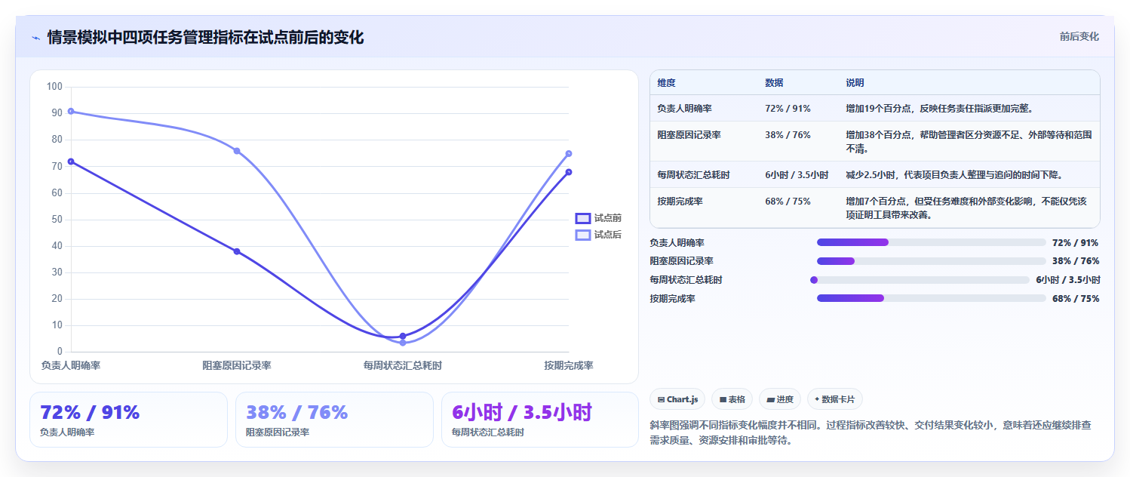This screenshot has height=477, width=1130.
Task: Click the 100 y-axis tick label
Action: (x=54, y=87)
